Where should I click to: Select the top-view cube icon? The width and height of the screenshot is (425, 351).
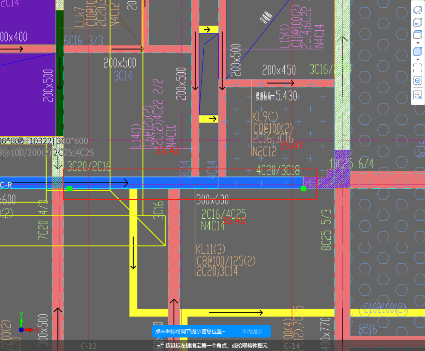(x=418, y=35)
